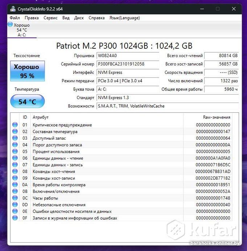Open the Язык(Language) menu
The height and width of the screenshot is (251, 247).
coord(125,18)
